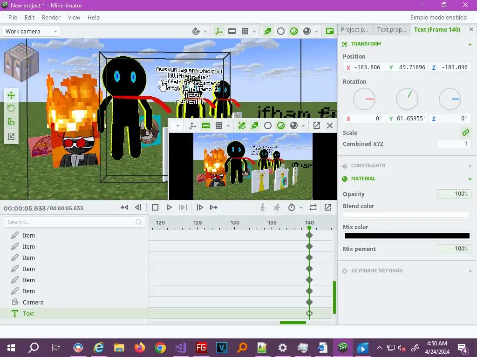The width and height of the screenshot is (477, 357).
Task: Open the Blend color swatch
Action: 407,215
